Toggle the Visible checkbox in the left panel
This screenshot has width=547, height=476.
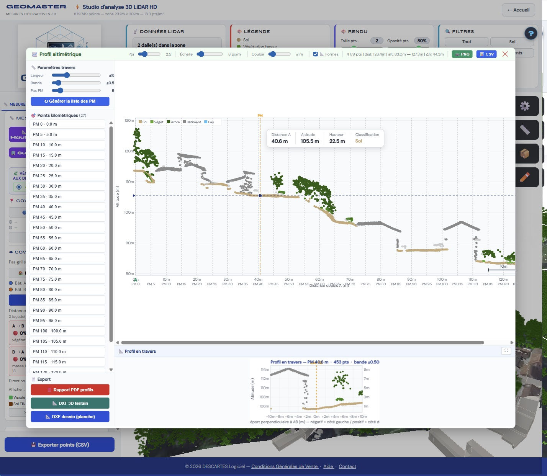pos(11,397)
